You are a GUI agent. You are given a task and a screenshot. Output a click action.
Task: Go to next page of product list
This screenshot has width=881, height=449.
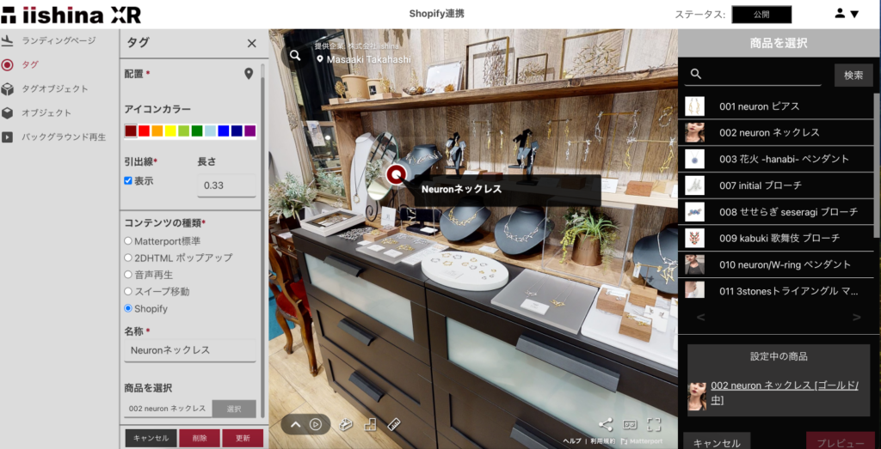pos(856,318)
